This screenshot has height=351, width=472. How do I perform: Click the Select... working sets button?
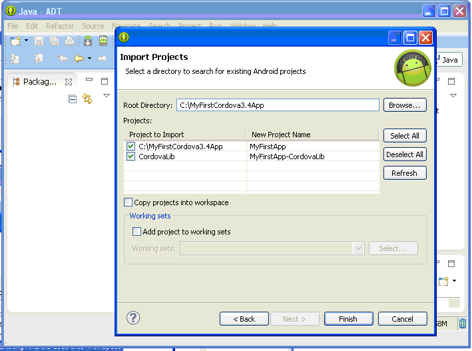393,248
